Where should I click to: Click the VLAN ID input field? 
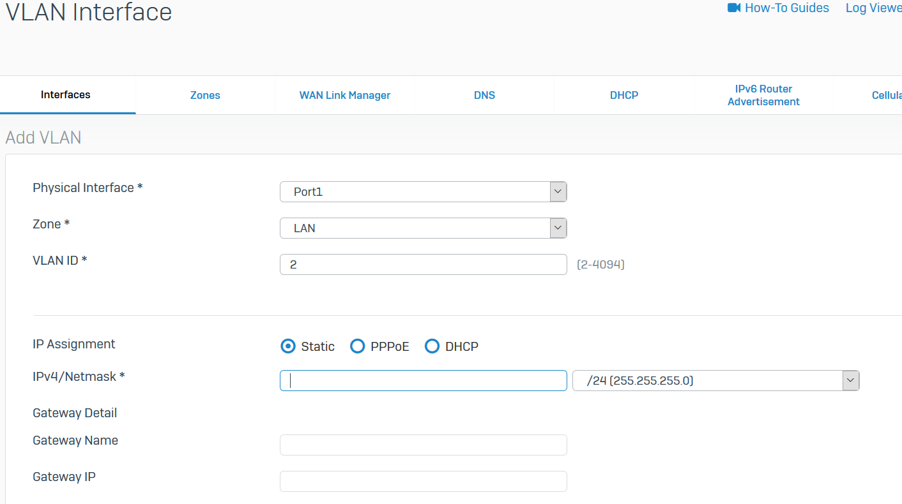pyautogui.click(x=423, y=264)
